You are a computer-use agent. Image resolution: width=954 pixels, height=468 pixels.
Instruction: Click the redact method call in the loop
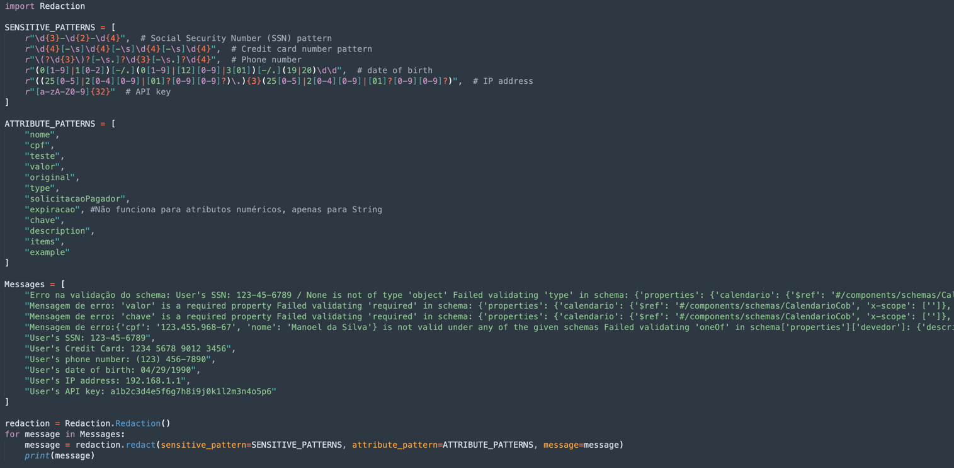tap(140, 445)
